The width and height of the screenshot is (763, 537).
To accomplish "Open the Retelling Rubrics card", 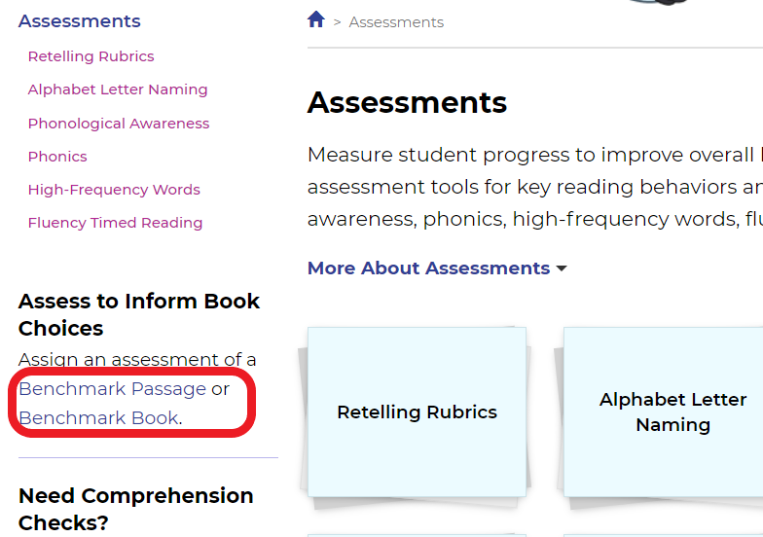I will click(x=417, y=412).
